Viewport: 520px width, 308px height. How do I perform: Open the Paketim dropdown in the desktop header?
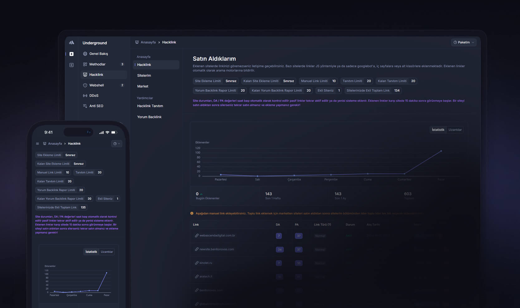click(x=464, y=42)
